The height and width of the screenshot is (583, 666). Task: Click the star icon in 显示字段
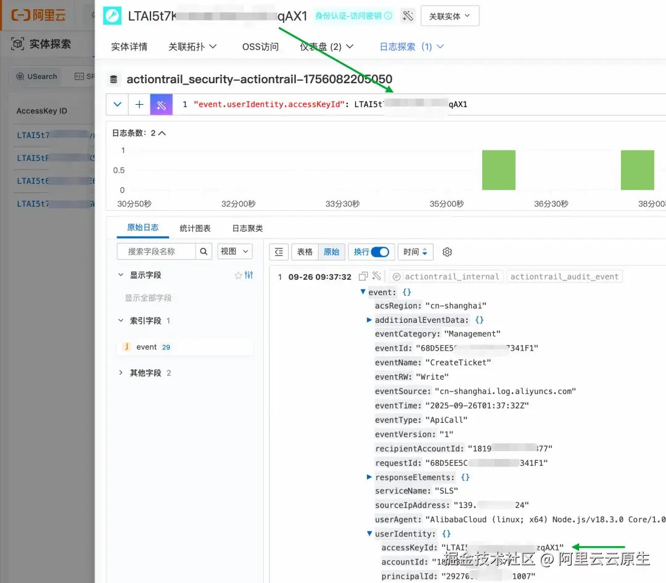pos(238,275)
